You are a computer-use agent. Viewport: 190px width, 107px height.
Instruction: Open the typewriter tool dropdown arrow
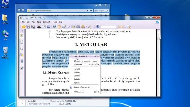[86, 26]
